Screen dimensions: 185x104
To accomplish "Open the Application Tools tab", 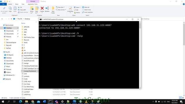I will tap(33, 4).
